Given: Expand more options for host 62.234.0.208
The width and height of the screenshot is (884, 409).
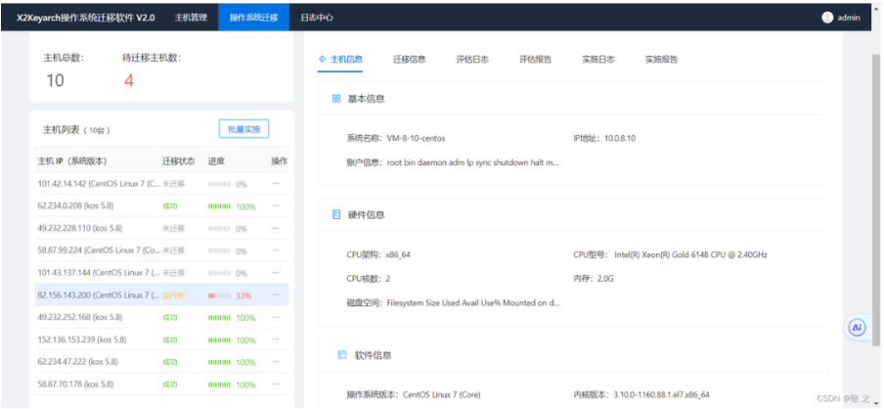Looking at the screenshot, I should coord(276,206).
